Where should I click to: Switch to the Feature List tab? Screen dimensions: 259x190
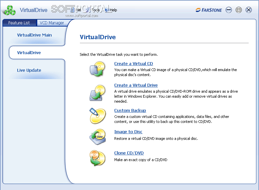point(19,23)
